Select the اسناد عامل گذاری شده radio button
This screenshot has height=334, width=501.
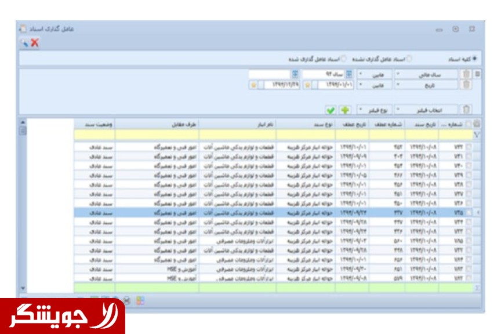343,59
